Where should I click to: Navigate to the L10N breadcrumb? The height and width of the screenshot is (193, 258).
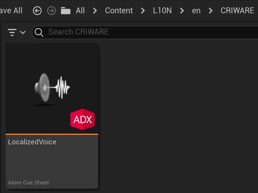click(162, 11)
